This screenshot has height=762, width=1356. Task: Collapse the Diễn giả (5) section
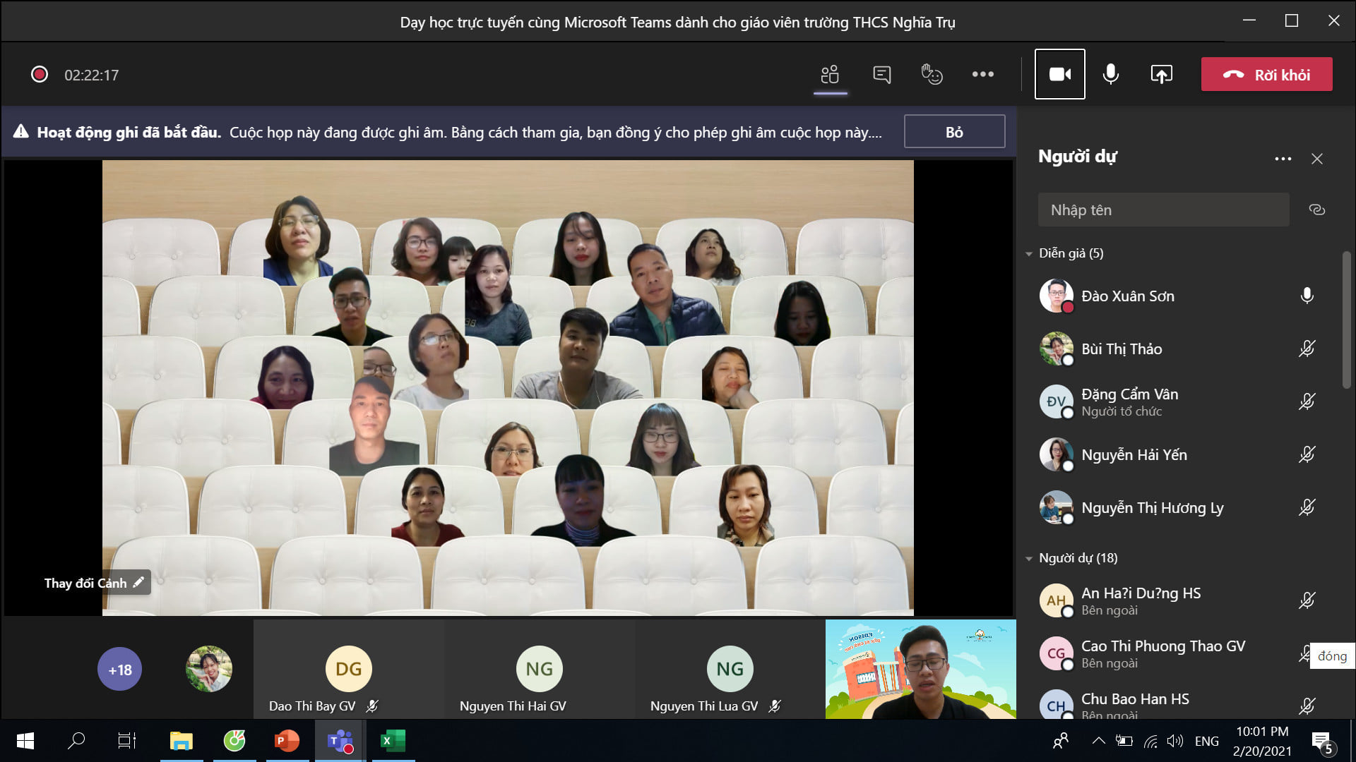[1029, 253]
